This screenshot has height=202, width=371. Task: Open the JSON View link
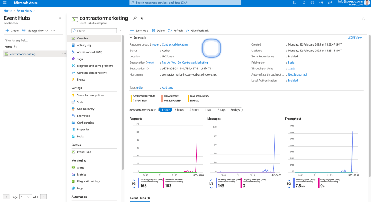[x=355, y=38]
